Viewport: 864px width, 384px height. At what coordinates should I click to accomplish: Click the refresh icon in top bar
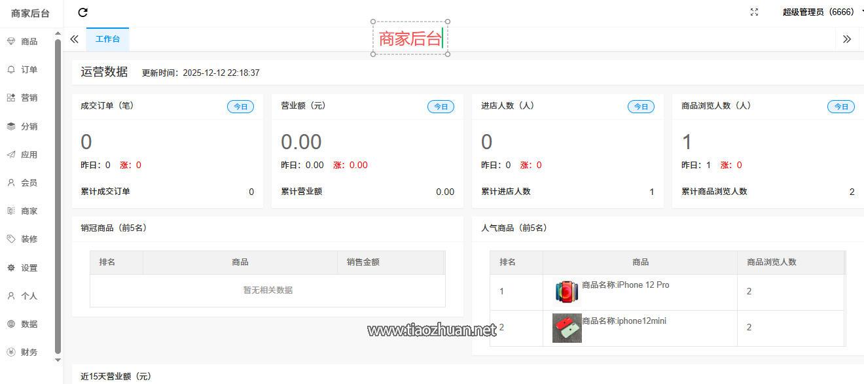coord(82,12)
